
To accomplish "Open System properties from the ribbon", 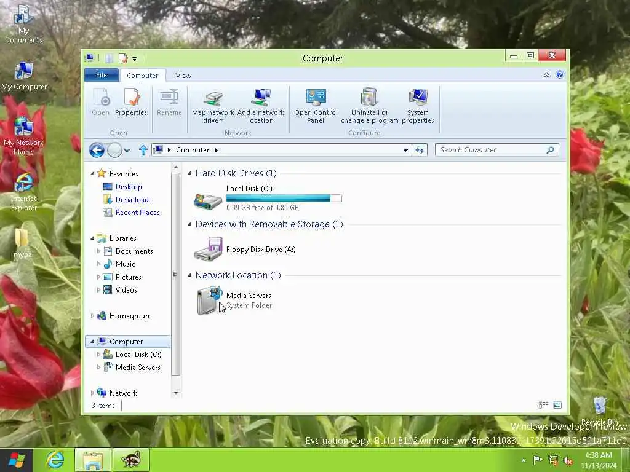I will (418, 106).
